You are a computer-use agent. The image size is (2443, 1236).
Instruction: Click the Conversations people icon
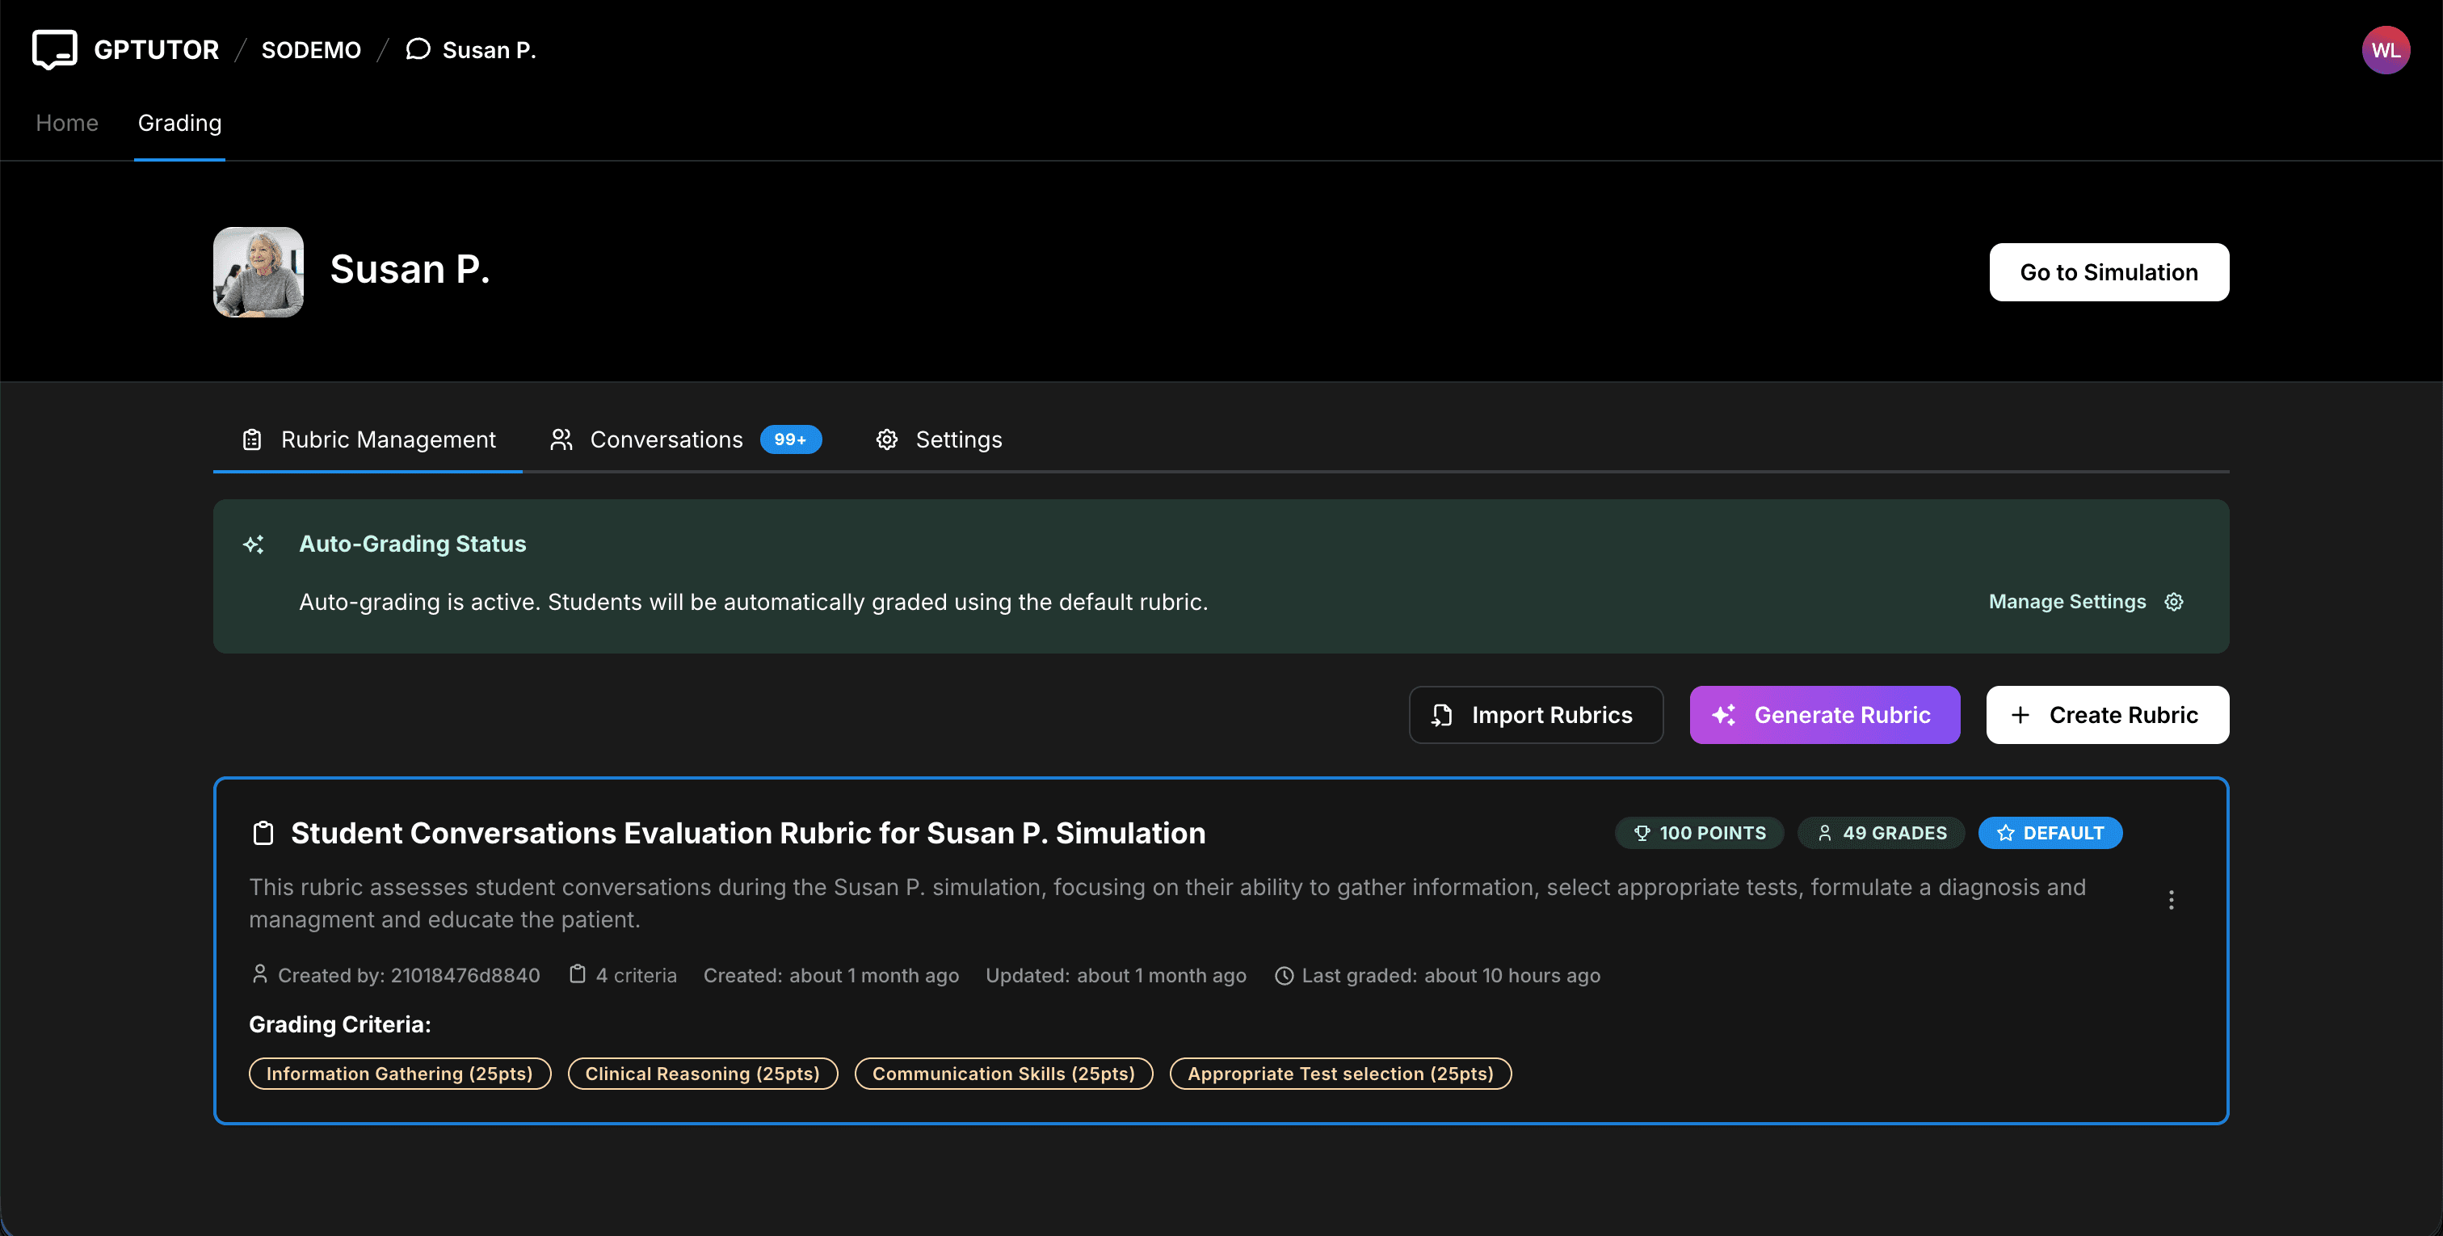[561, 439]
